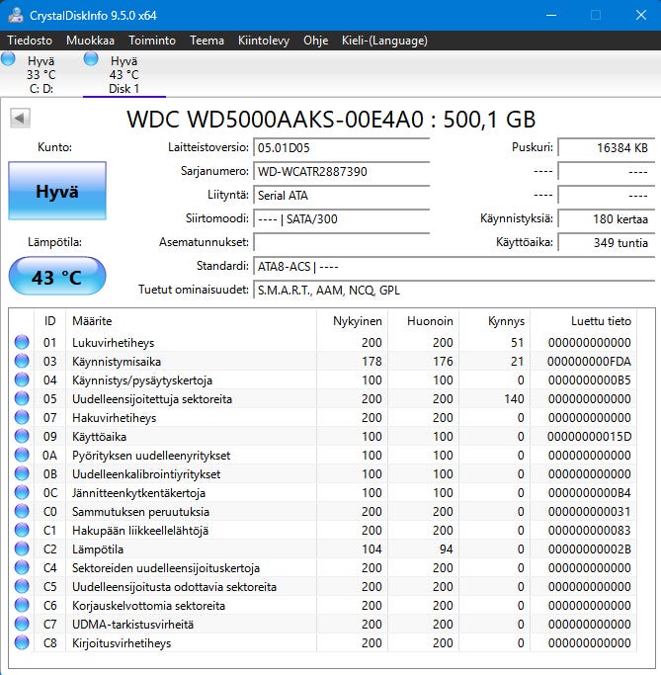
Task: Click status orb for Lämpötila attribute row
Action: pos(22,548)
